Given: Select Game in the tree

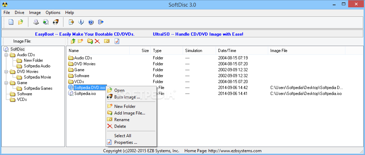Looking at the screenshot, I should pyautogui.click(x=22, y=83).
